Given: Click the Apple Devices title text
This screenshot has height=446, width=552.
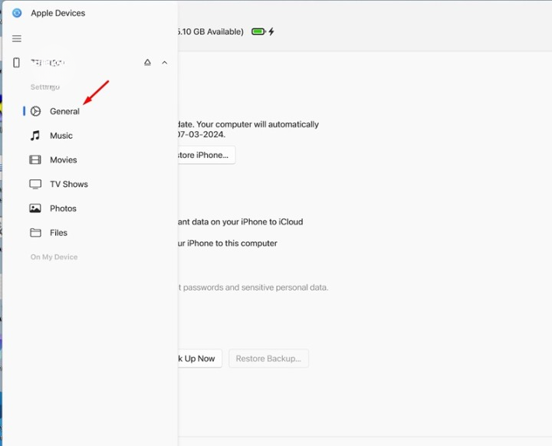Looking at the screenshot, I should 58,13.
